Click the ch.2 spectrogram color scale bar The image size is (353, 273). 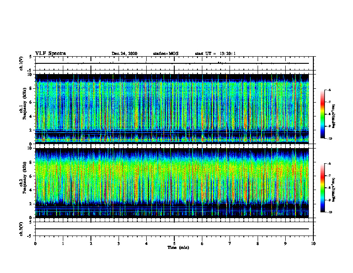pyautogui.click(x=323, y=188)
